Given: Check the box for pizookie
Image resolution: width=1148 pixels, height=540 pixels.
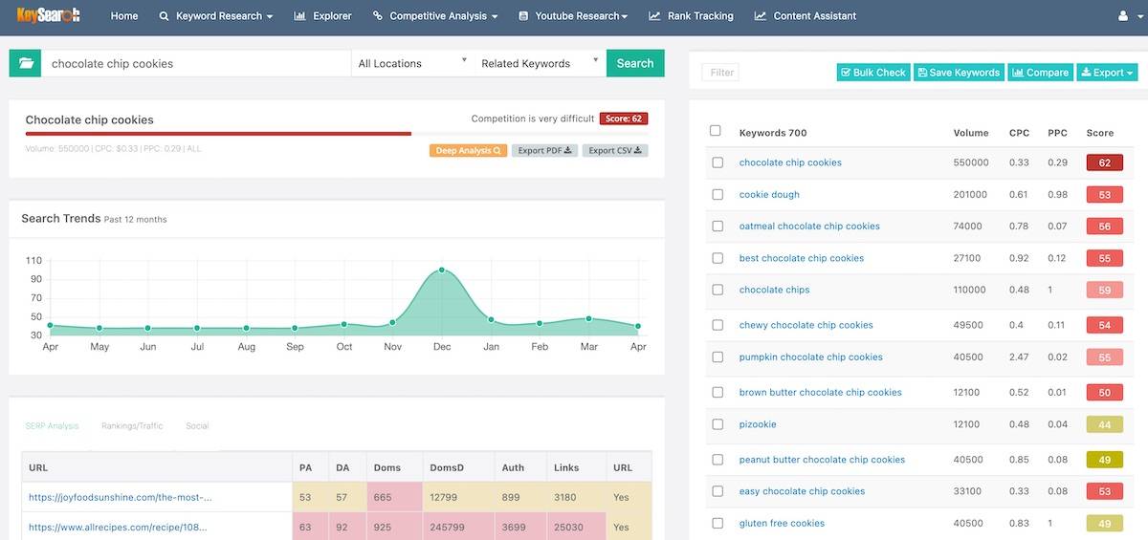Looking at the screenshot, I should [718, 424].
